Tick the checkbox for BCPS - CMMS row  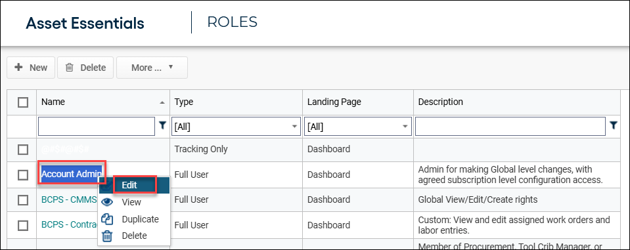(23, 200)
